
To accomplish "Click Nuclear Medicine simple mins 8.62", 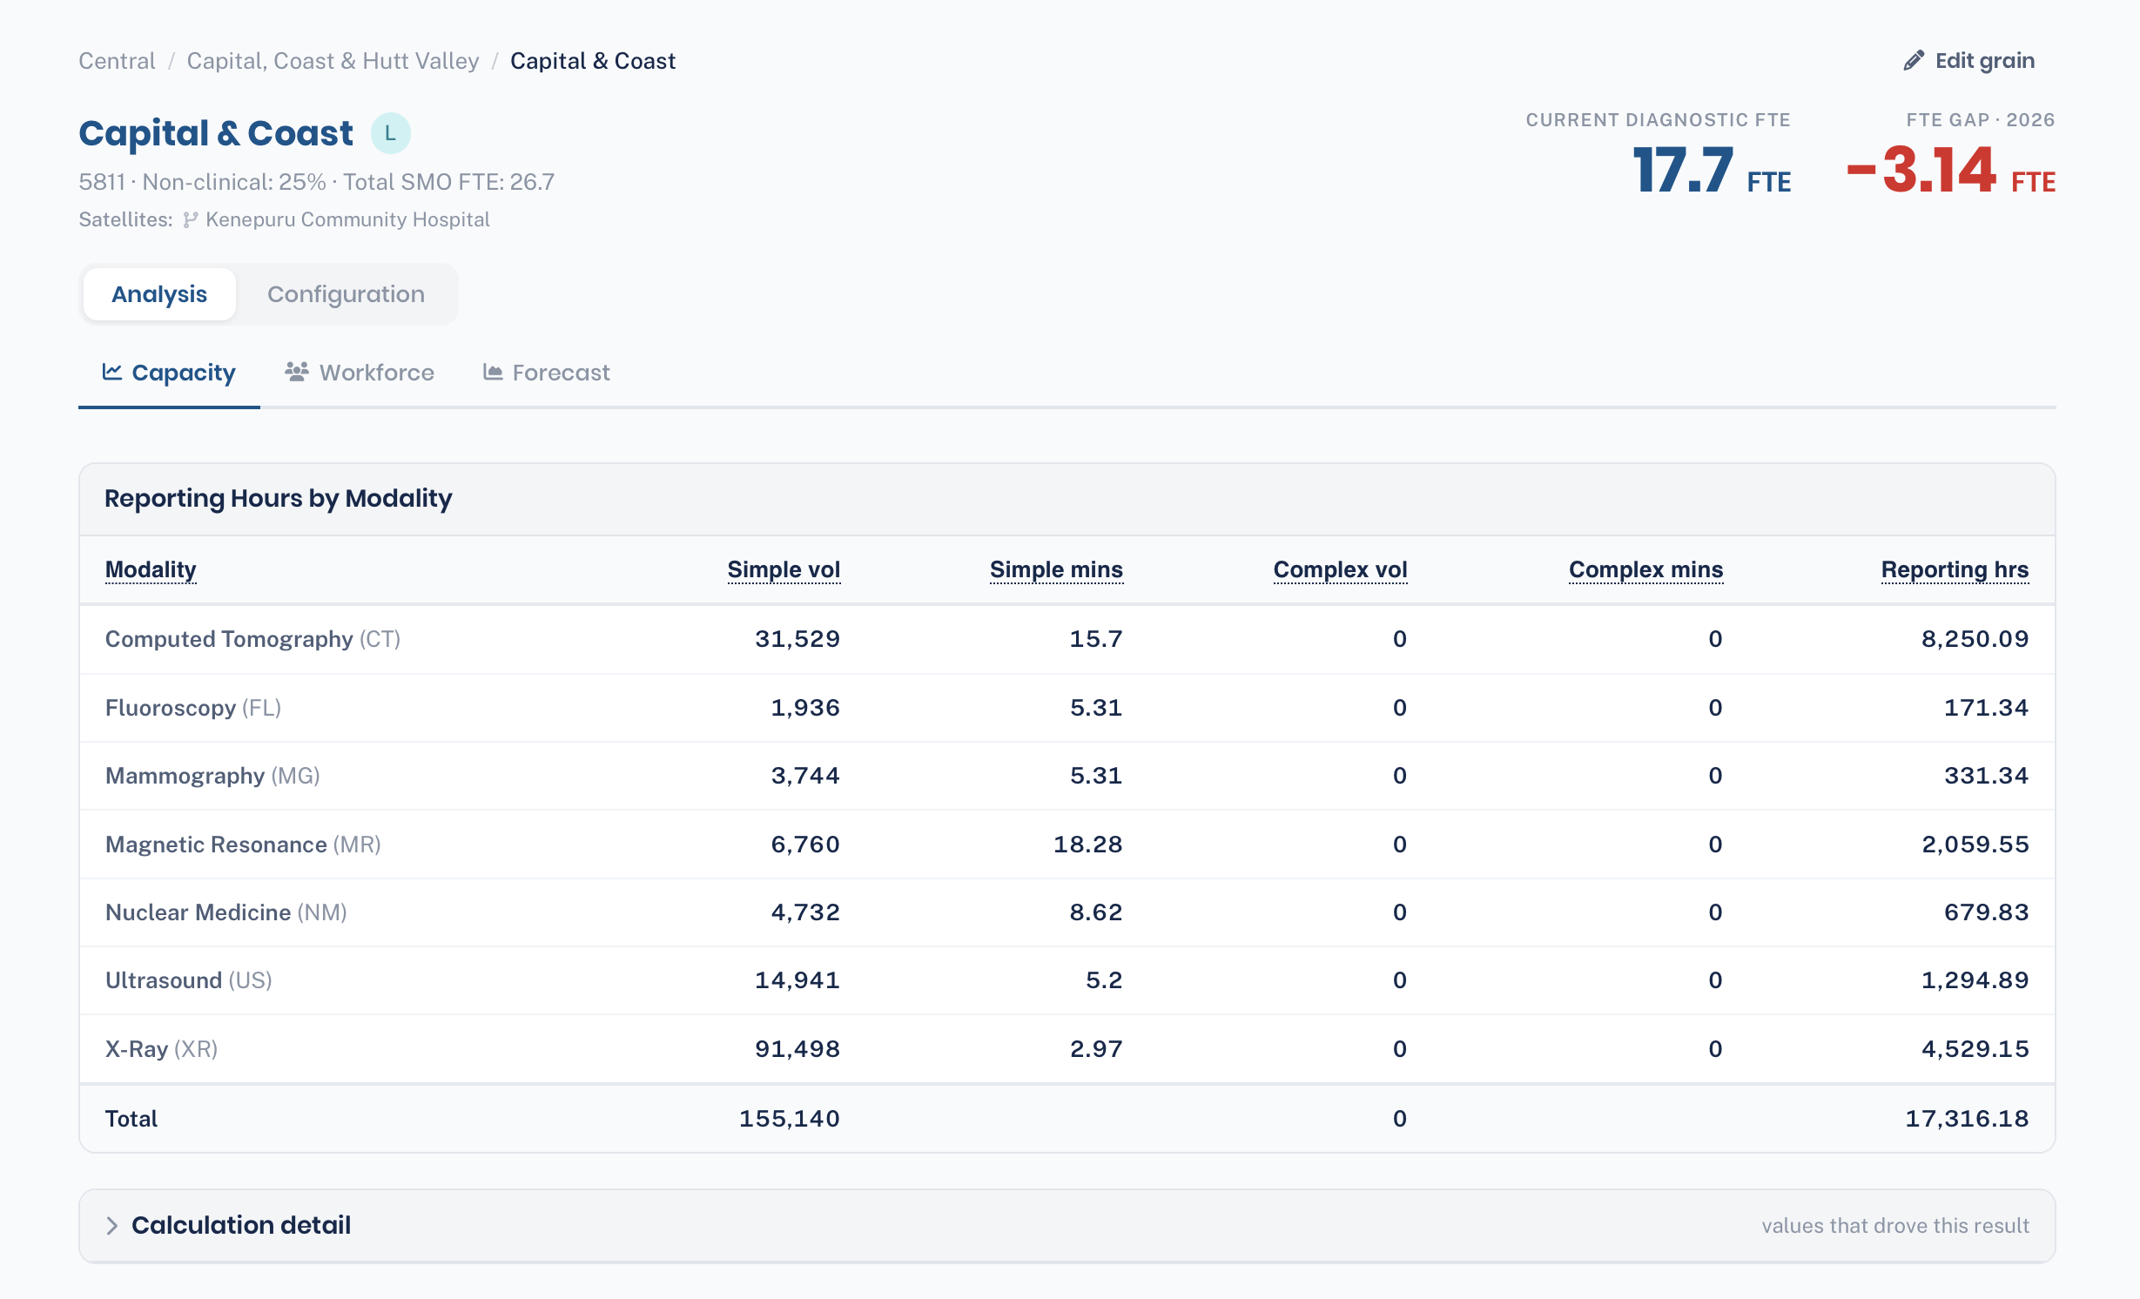I will click(x=1096, y=912).
